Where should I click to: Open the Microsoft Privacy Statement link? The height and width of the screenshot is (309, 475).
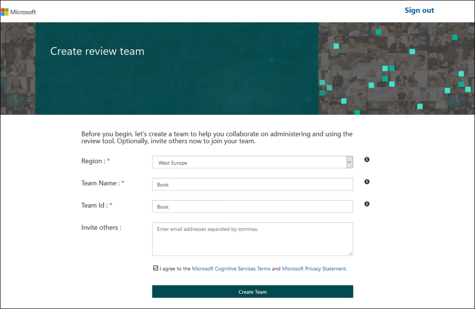pyautogui.click(x=313, y=269)
